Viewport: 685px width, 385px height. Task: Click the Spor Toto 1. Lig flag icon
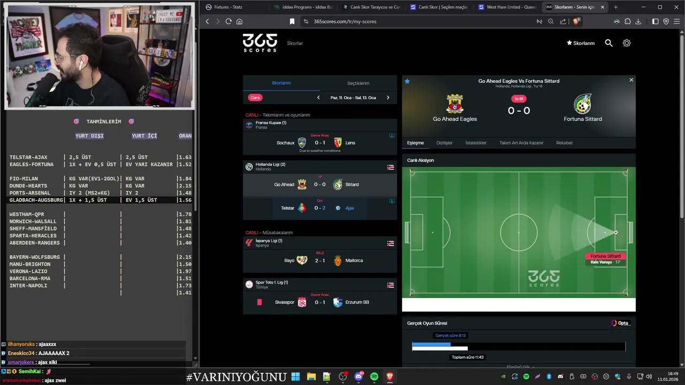391,285
